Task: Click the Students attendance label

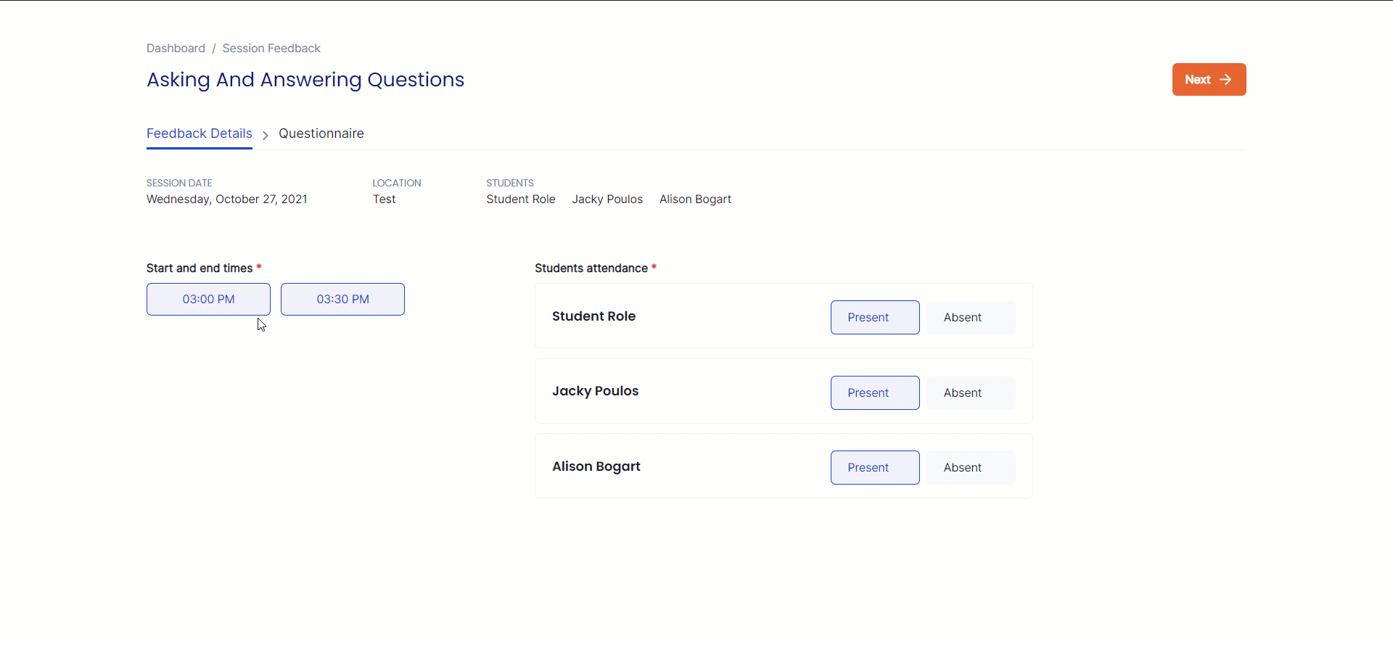Action: [x=591, y=268]
